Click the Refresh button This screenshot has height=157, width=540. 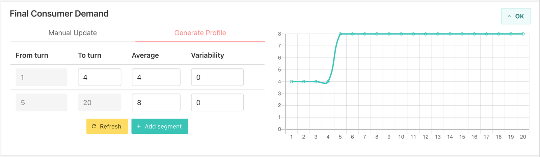(x=107, y=126)
